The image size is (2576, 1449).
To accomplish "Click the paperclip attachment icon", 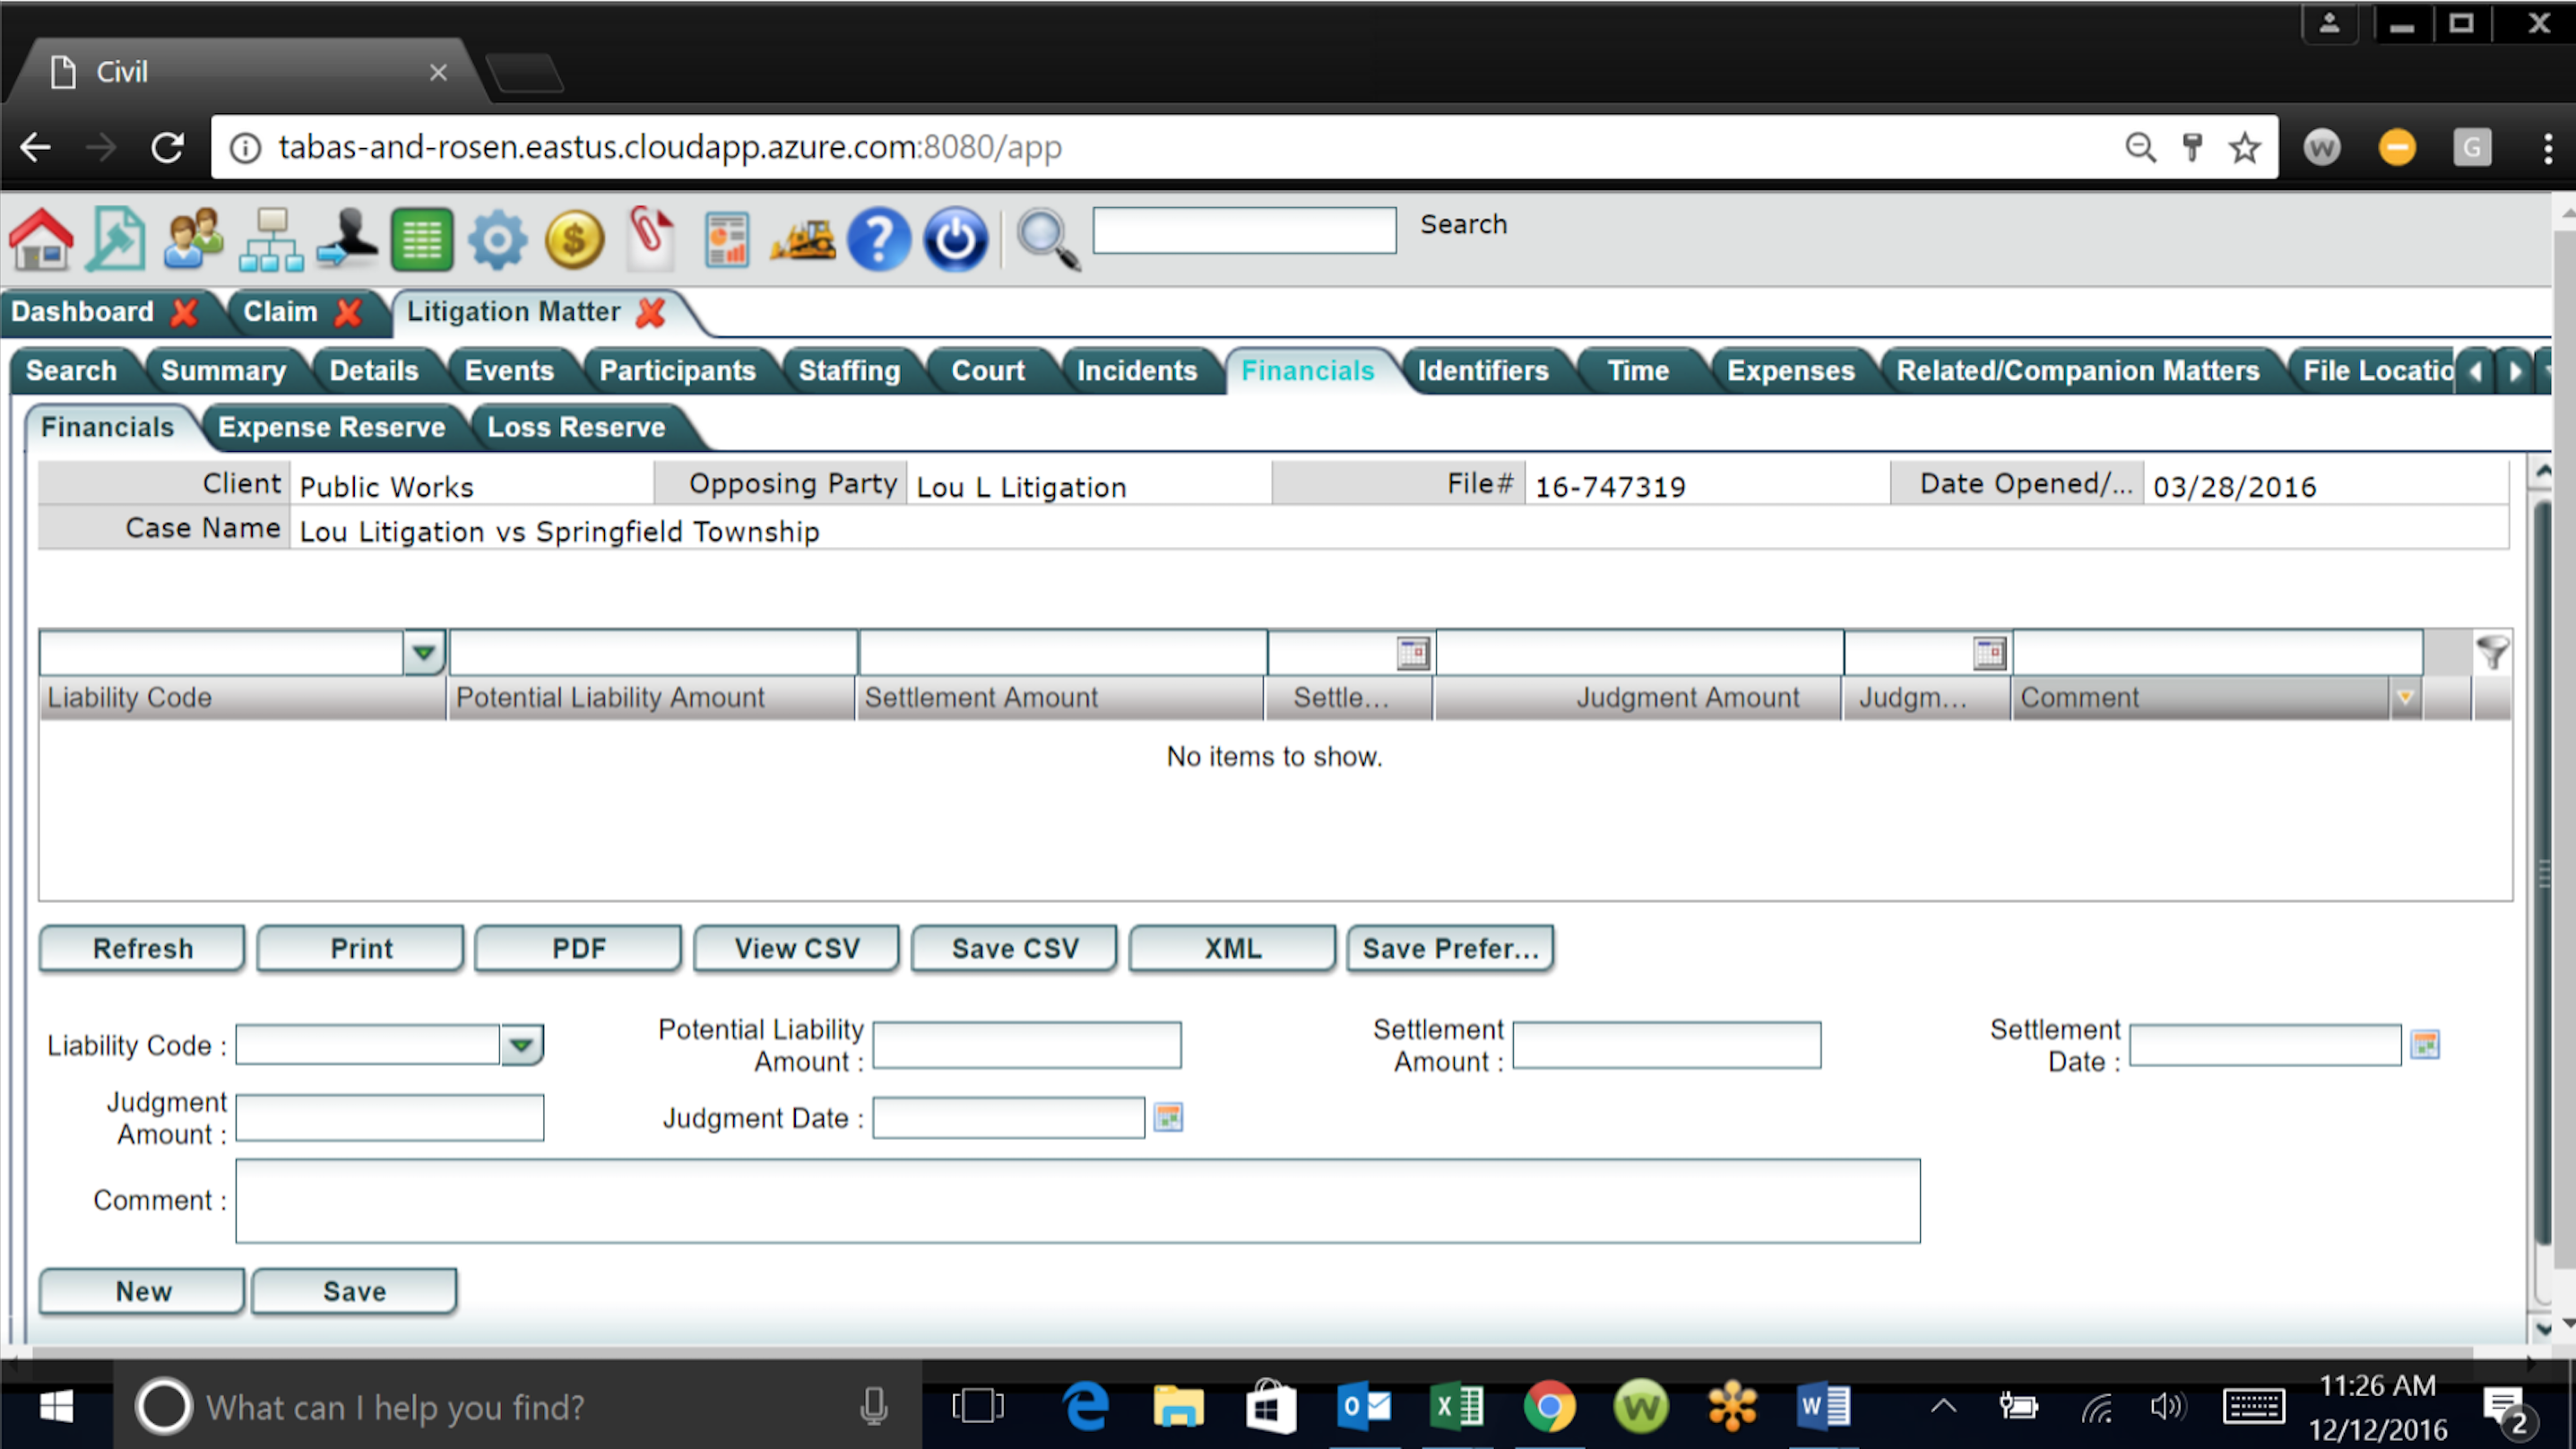I will 650,239.
